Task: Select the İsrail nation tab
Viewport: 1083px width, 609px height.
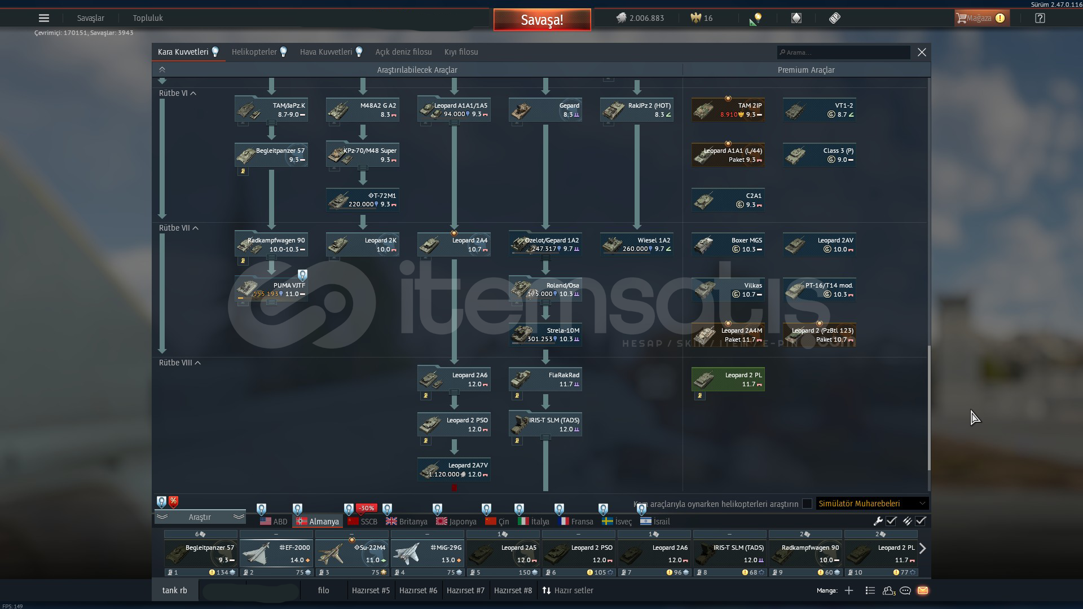Action: [655, 522]
